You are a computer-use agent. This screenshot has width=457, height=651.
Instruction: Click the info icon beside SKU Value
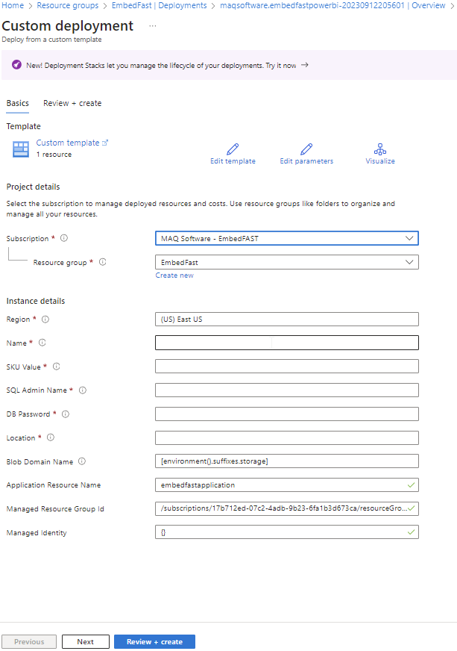click(56, 367)
